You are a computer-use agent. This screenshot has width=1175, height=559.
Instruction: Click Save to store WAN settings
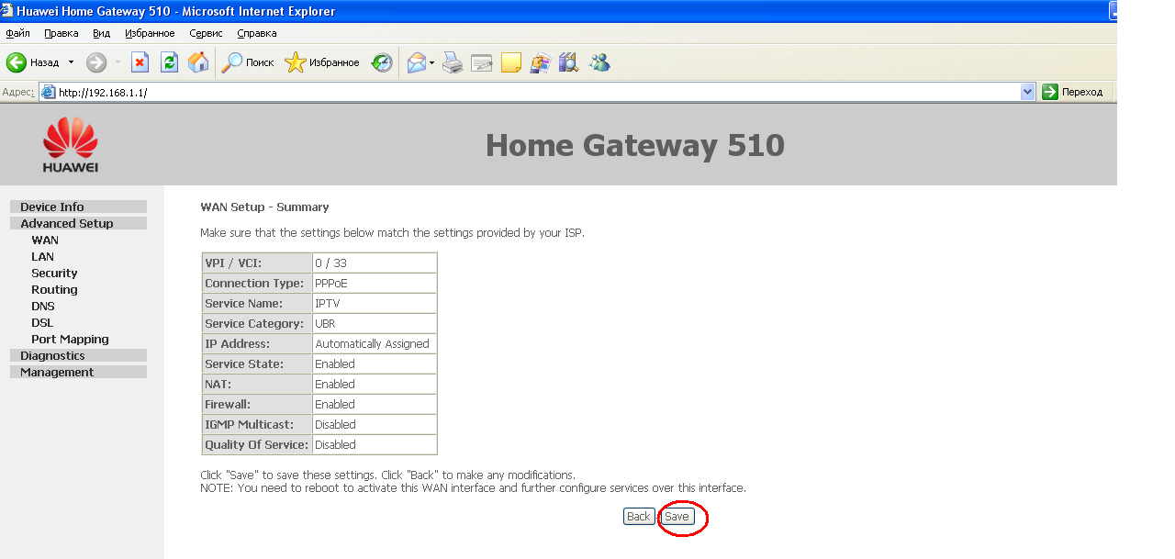tap(677, 517)
